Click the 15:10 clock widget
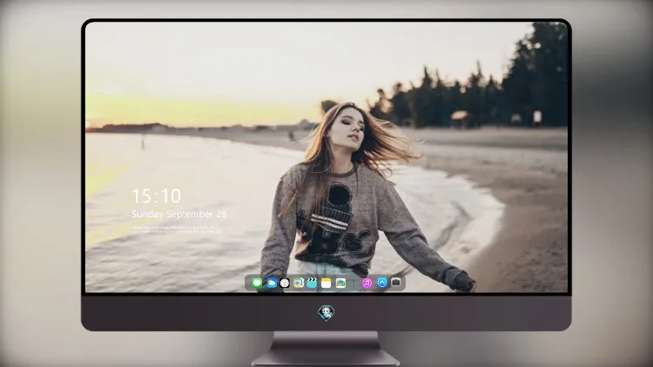 click(x=156, y=196)
